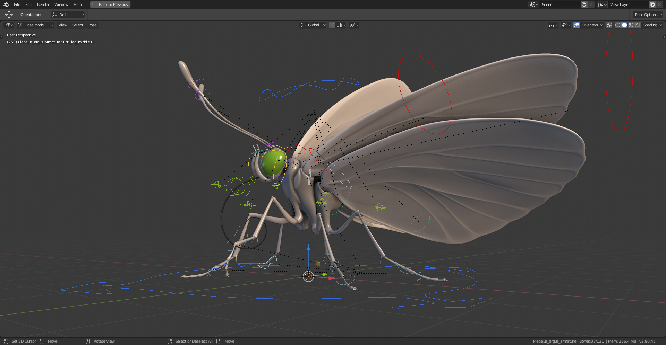
Task: Add a new scene with the copy icon
Action: tap(584, 5)
